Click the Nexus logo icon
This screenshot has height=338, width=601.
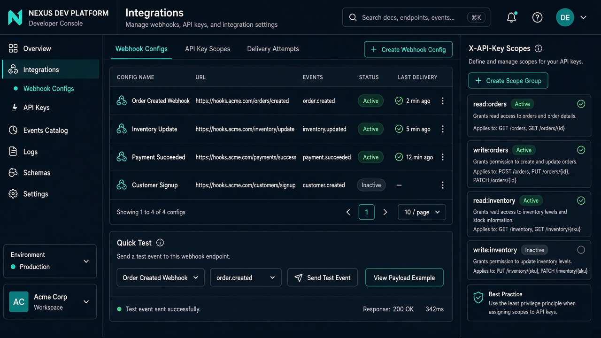(15, 17)
